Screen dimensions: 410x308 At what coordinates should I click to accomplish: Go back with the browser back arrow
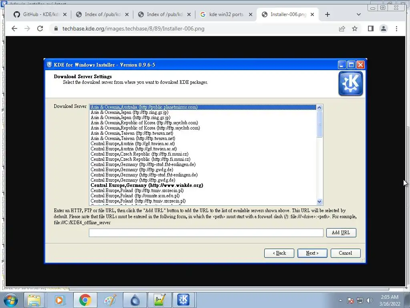(x=14, y=28)
